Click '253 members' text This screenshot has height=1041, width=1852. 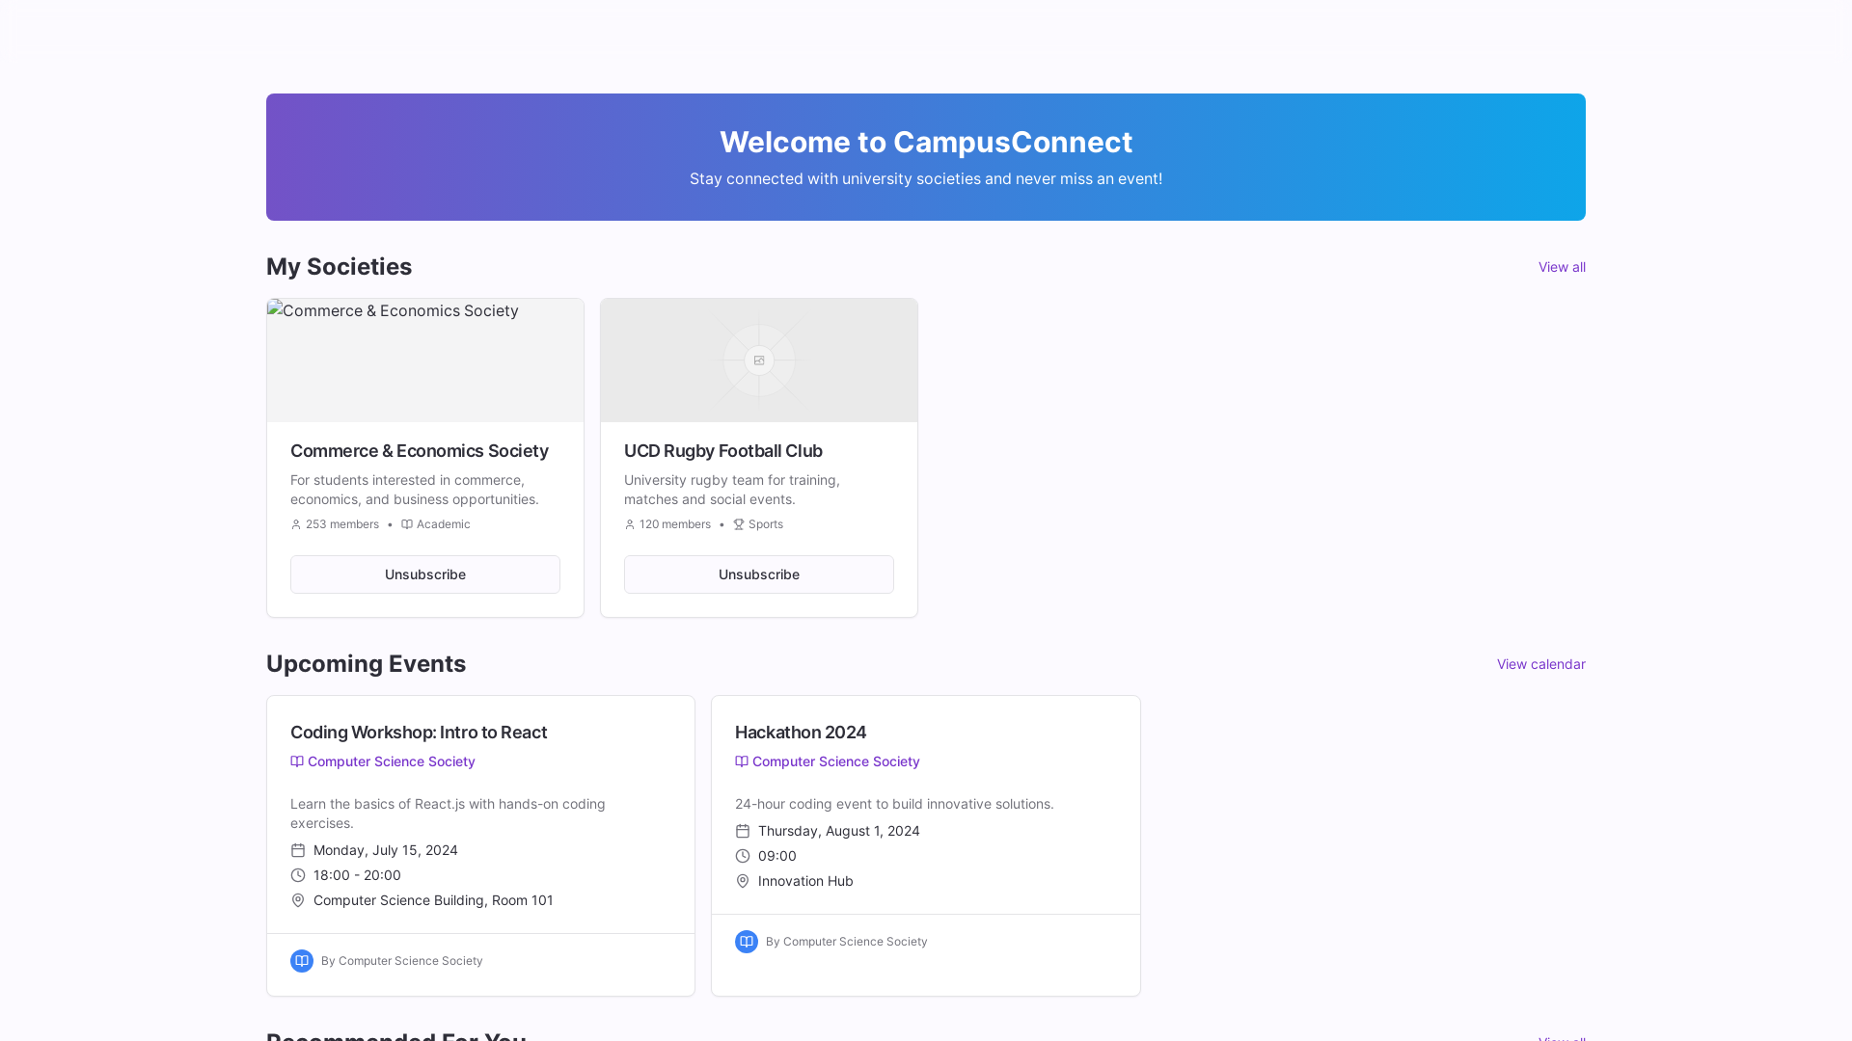tap(342, 524)
